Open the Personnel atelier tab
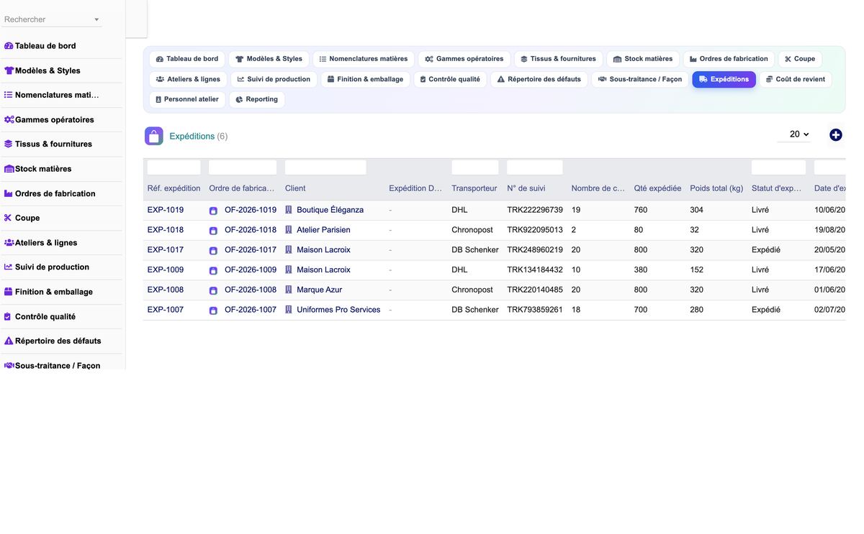 point(187,99)
